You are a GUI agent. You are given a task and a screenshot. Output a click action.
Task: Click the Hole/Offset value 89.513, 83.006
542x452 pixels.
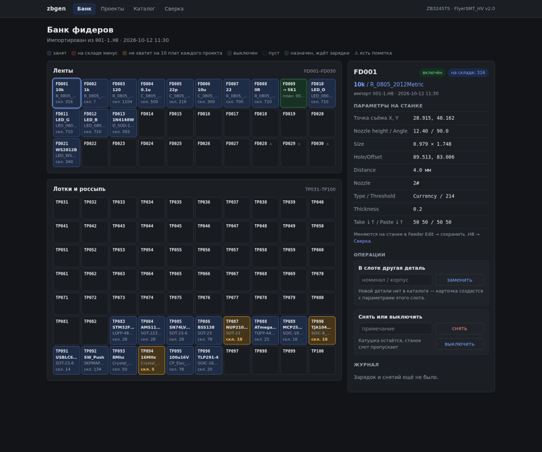[x=434, y=157]
